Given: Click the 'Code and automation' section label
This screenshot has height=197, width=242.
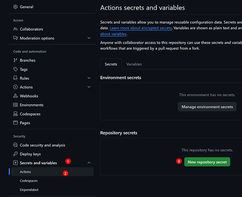Looking at the screenshot, I should click(x=30, y=51).
